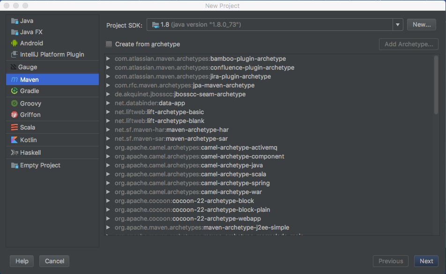Viewport: 446px width, 274px height.
Task: Expand lift-archetype-basic node
Action: (x=108, y=112)
